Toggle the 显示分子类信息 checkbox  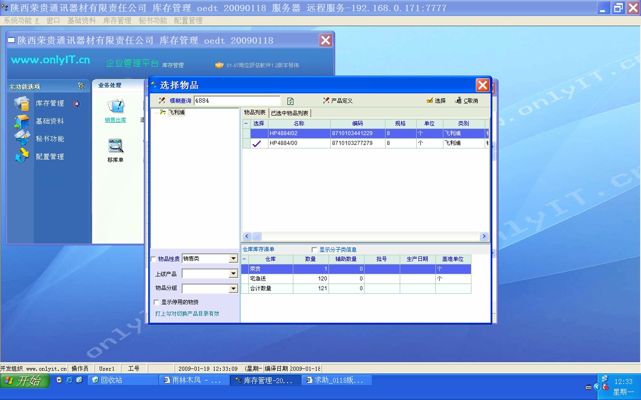coord(314,250)
